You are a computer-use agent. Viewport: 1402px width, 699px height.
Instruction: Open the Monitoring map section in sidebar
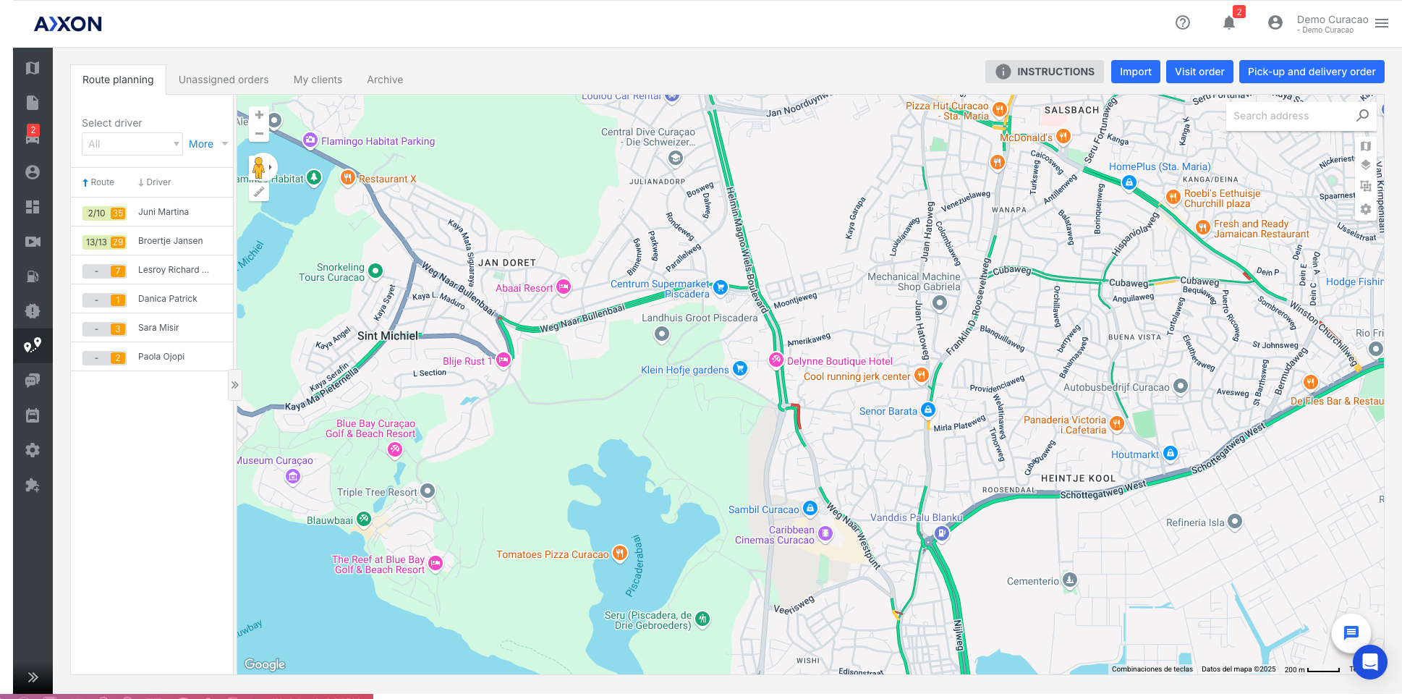click(33, 67)
